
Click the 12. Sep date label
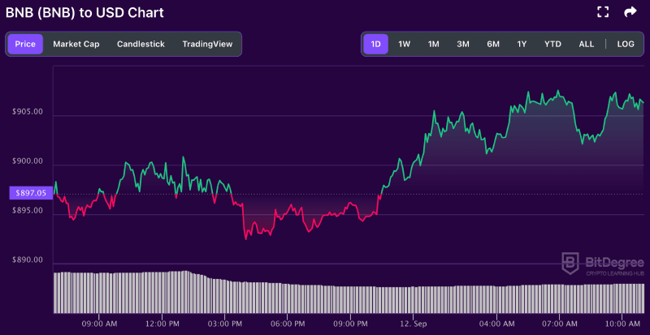[x=413, y=322]
